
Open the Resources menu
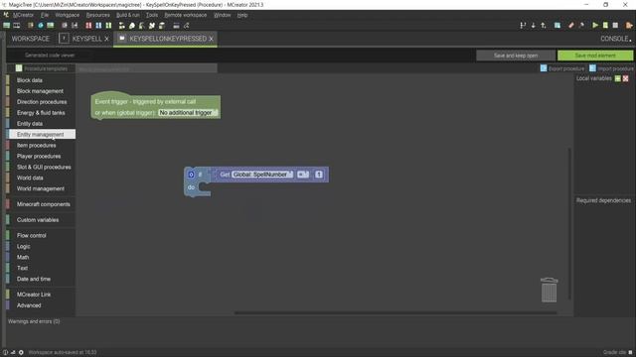(x=97, y=15)
